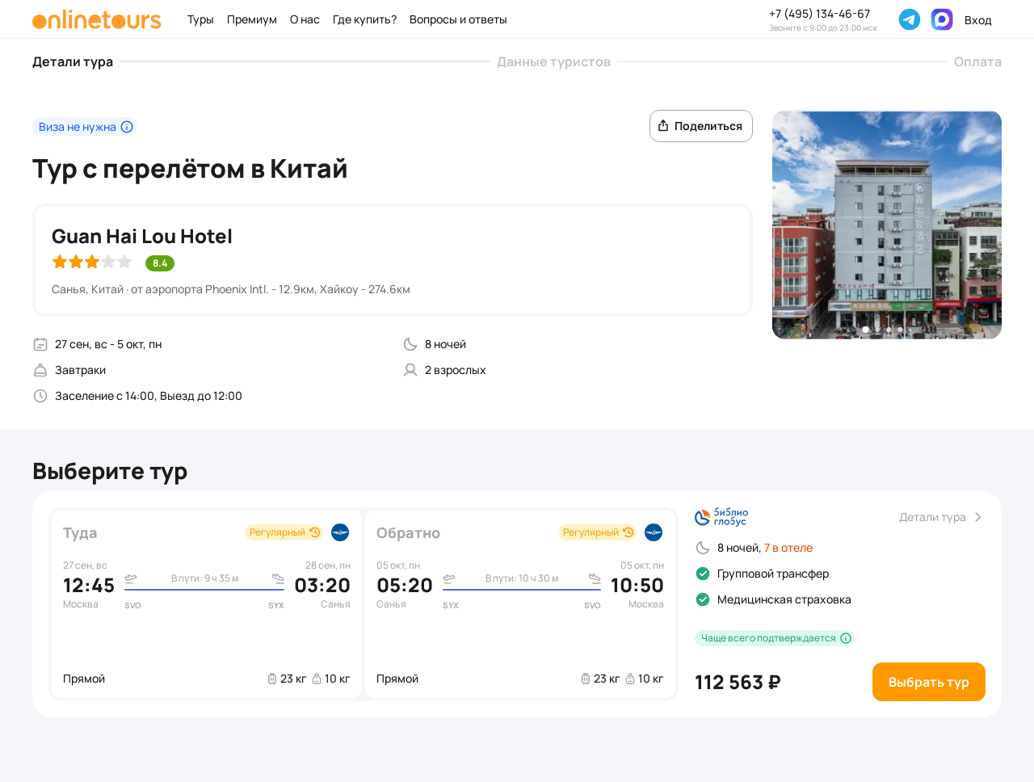This screenshot has width=1034, height=782.
Task: Click the Поделиться button
Action: pos(701,126)
